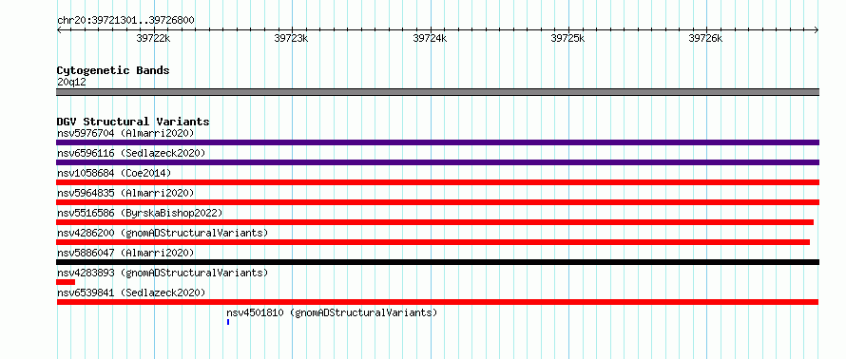Click the nsv5886047 (Almarri2020) label
Image resolution: width=846 pixels, height=359 pixels.
tap(125, 253)
